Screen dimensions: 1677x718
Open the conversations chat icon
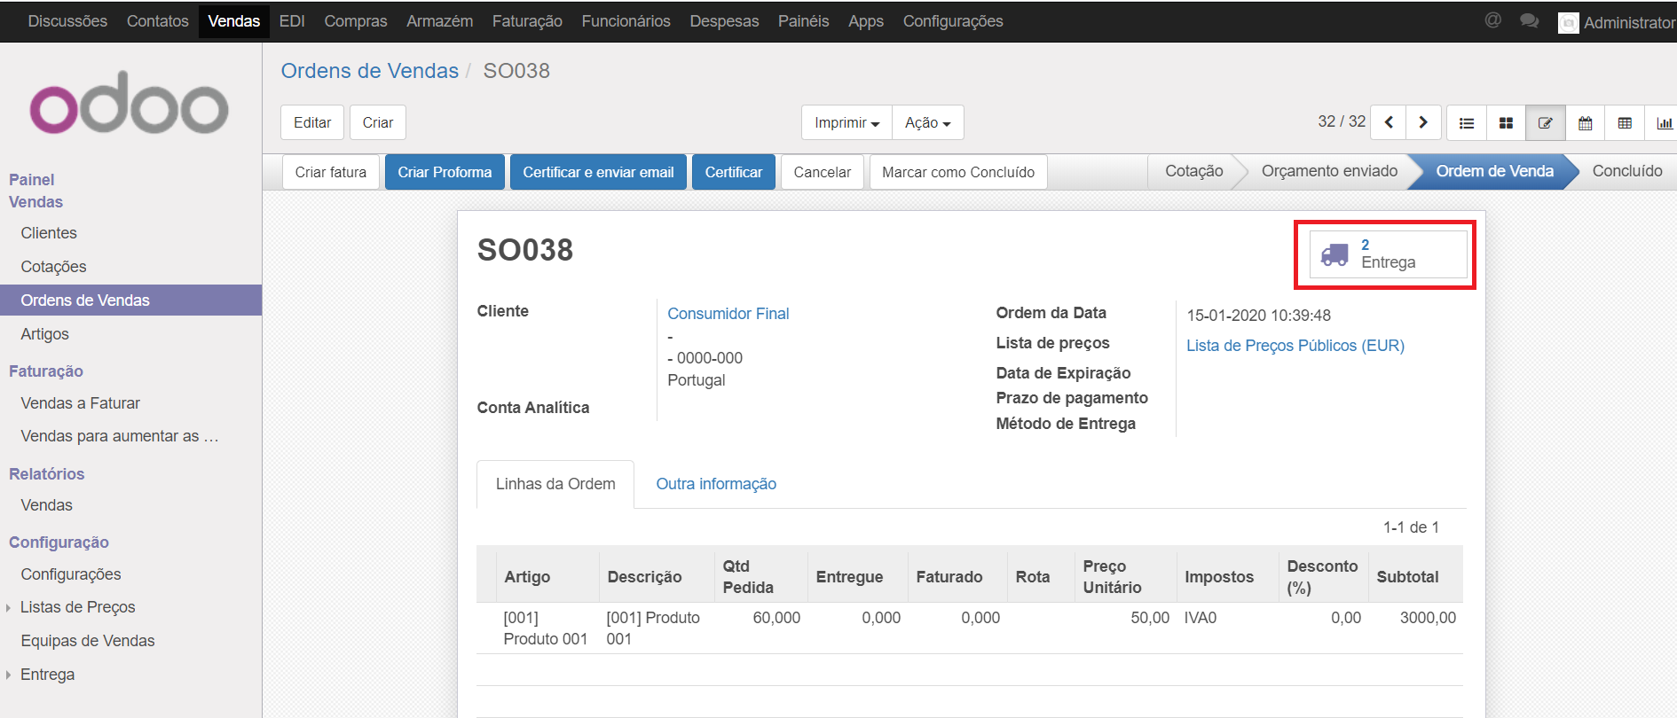1529,20
